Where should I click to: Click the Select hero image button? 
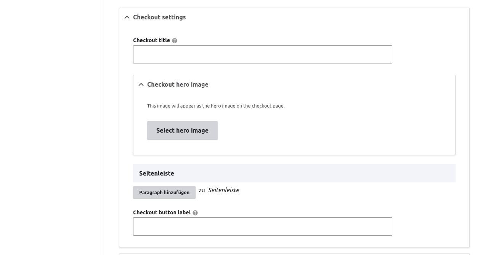(x=182, y=130)
